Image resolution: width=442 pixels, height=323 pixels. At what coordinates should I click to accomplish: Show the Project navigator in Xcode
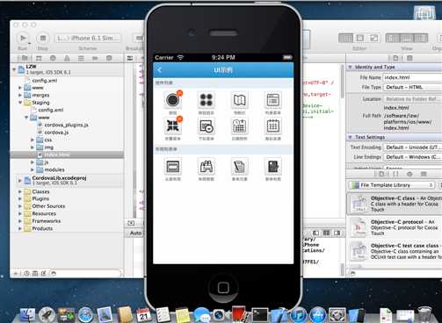click(x=25, y=58)
